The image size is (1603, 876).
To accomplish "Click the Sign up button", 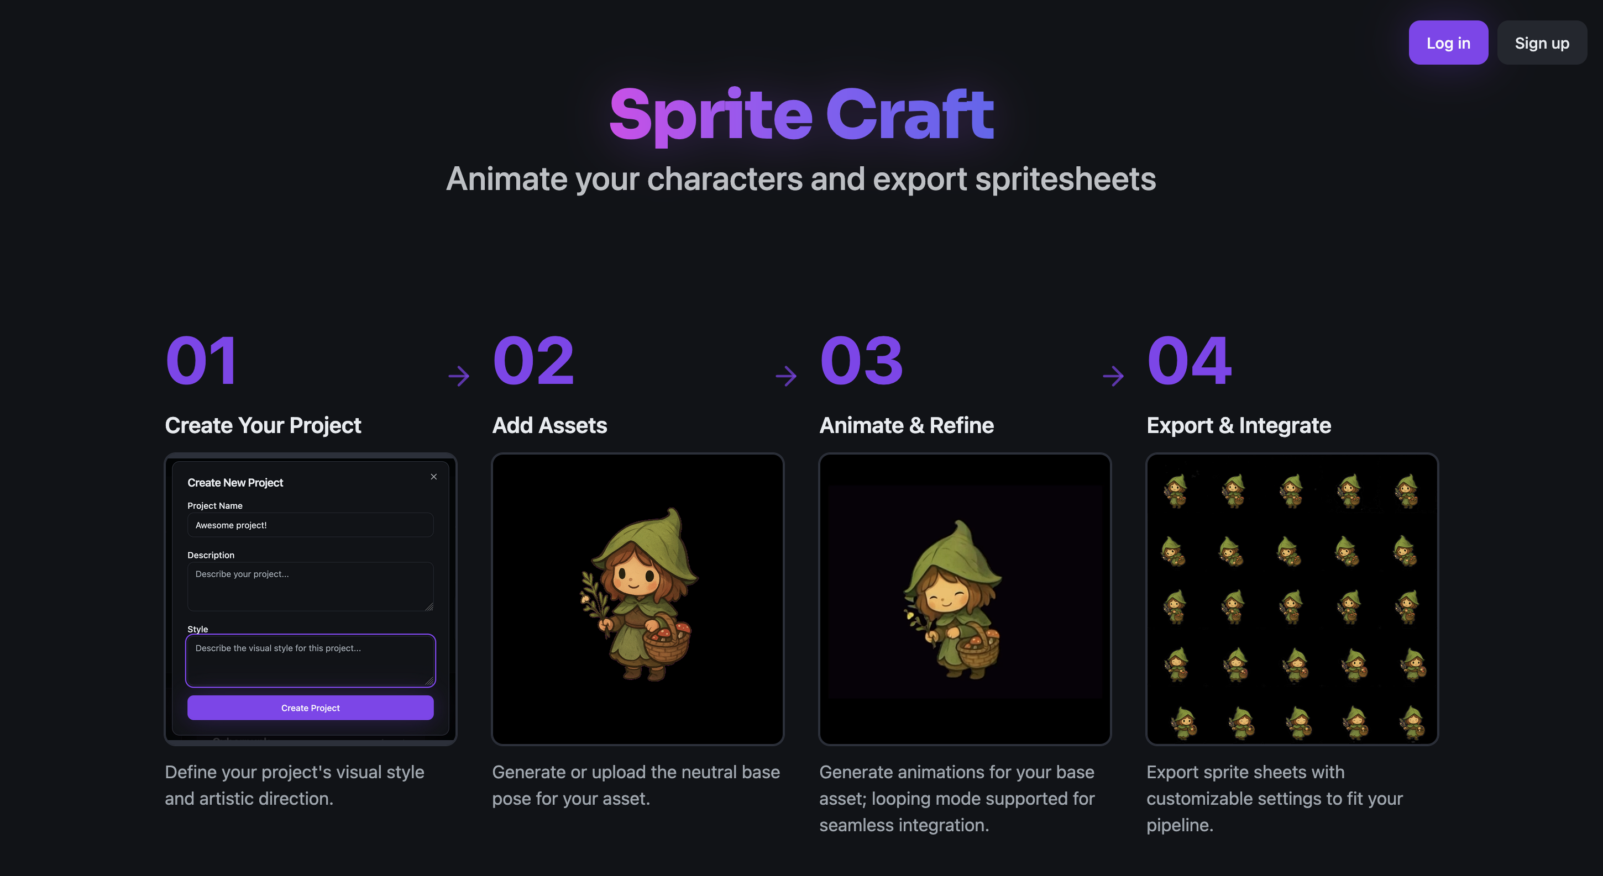I will point(1542,43).
